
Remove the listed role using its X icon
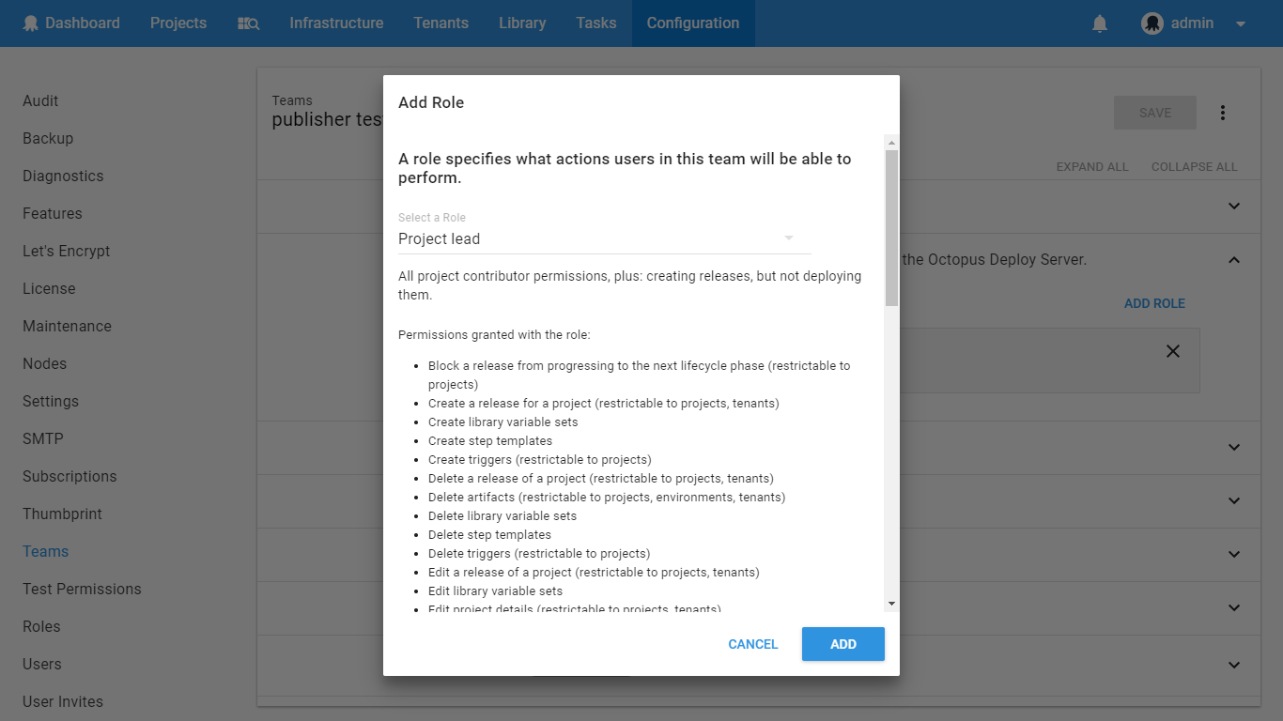click(1173, 351)
